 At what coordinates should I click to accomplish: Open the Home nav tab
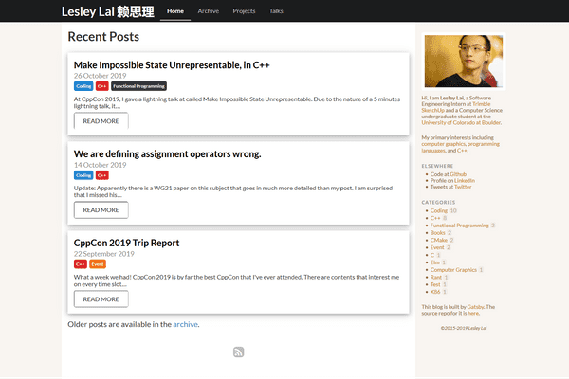click(175, 11)
